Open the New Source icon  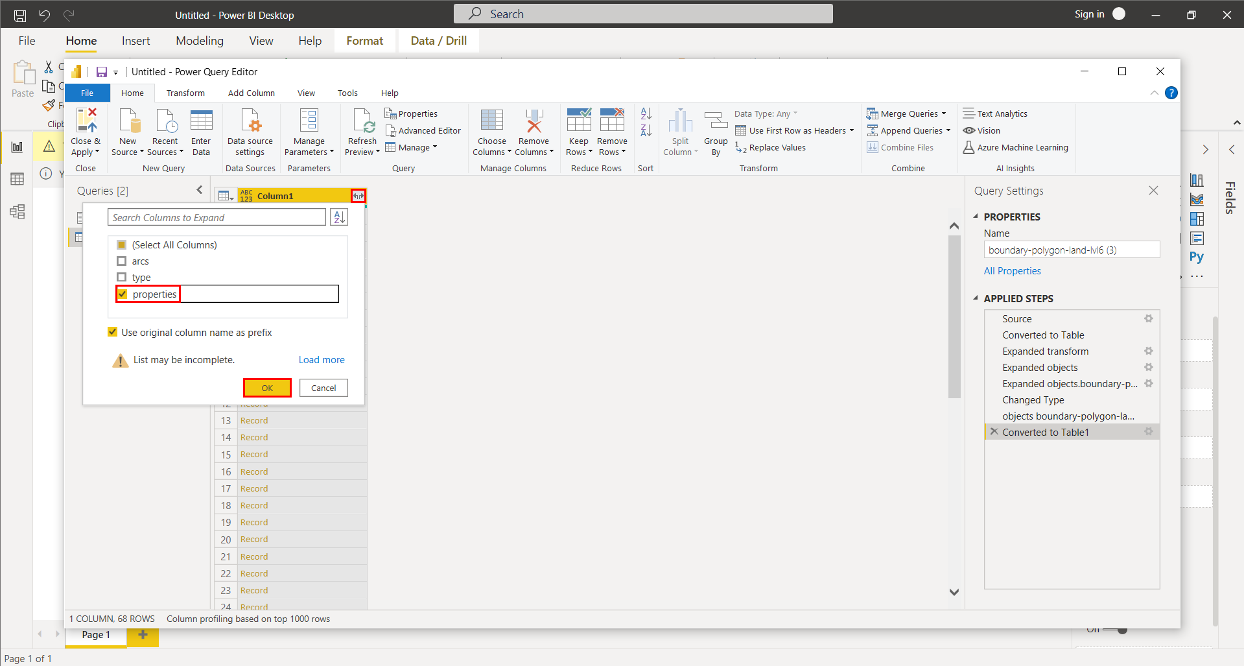click(x=128, y=121)
